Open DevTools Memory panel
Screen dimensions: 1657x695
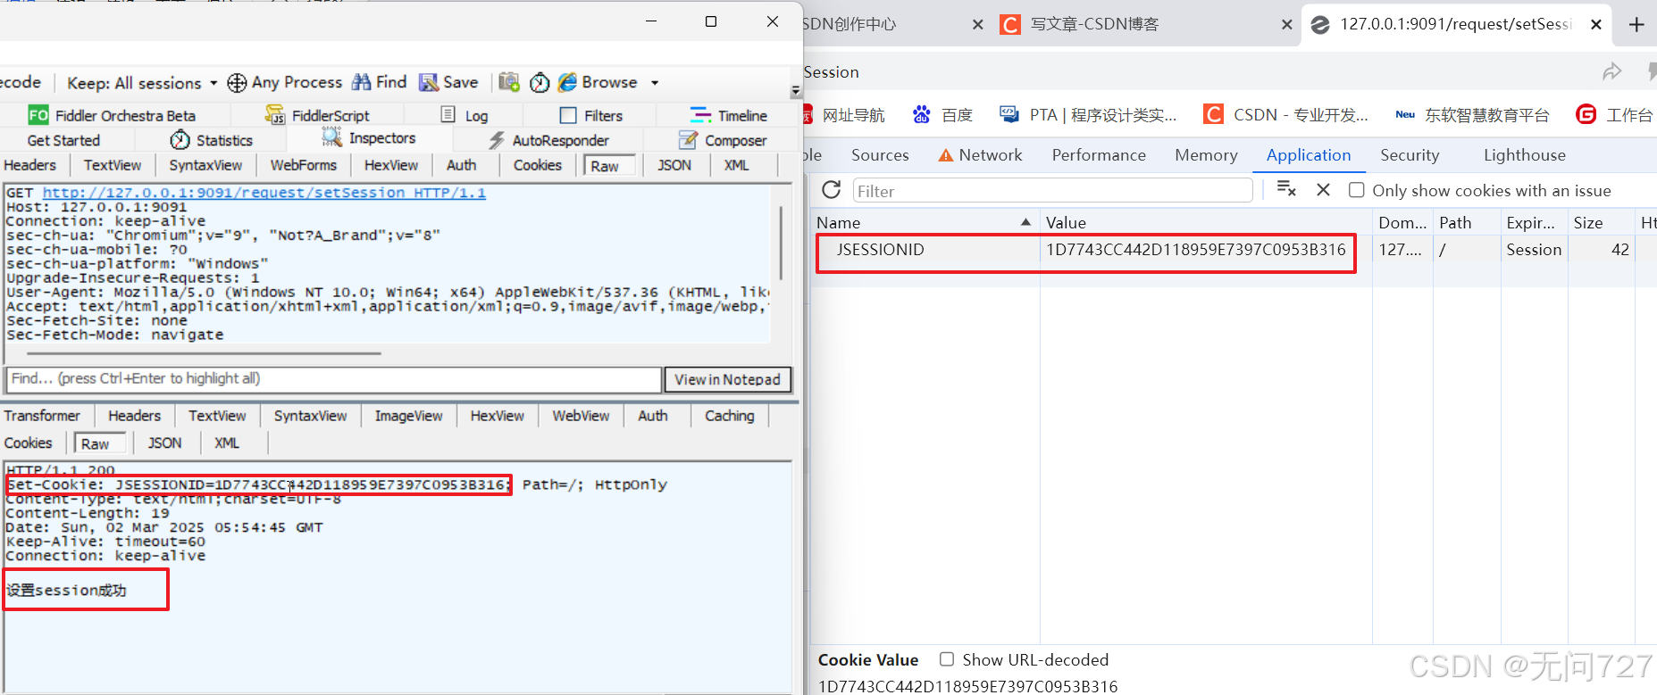[1206, 155]
